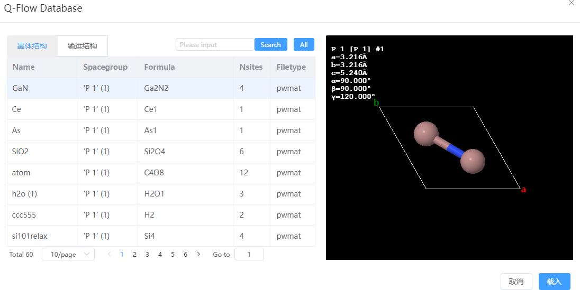Select the SiO2 structure row

[161, 152]
